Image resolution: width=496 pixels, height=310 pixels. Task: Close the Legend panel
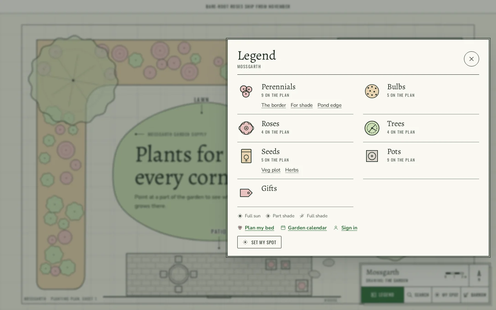coord(471,59)
